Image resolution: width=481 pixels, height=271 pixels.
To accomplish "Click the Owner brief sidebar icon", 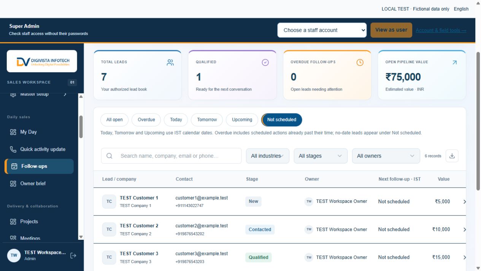I will pyautogui.click(x=13, y=183).
